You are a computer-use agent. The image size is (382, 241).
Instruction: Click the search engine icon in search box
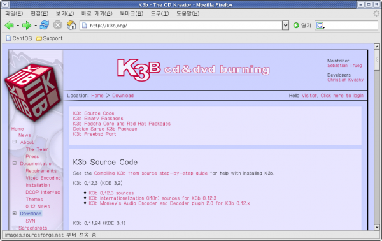click(x=321, y=26)
